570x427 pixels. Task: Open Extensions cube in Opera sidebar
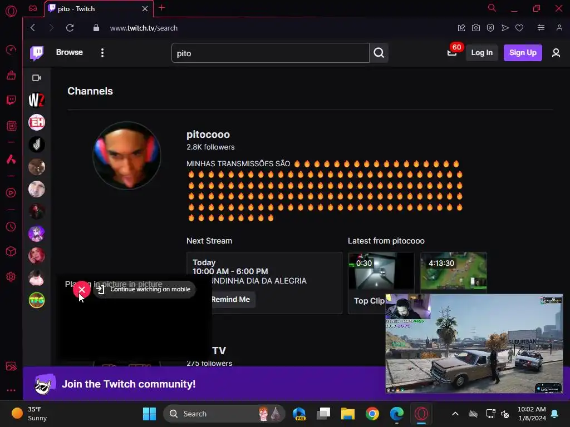(x=11, y=251)
